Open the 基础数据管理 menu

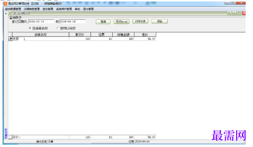(13, 9)
